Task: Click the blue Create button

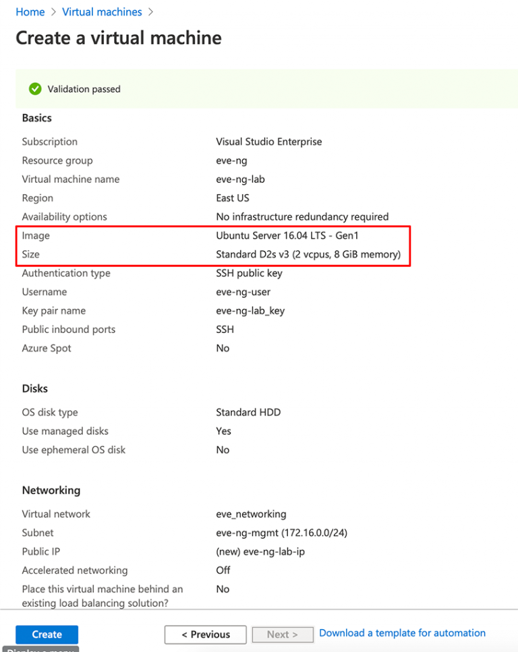Action: (46, 634)
